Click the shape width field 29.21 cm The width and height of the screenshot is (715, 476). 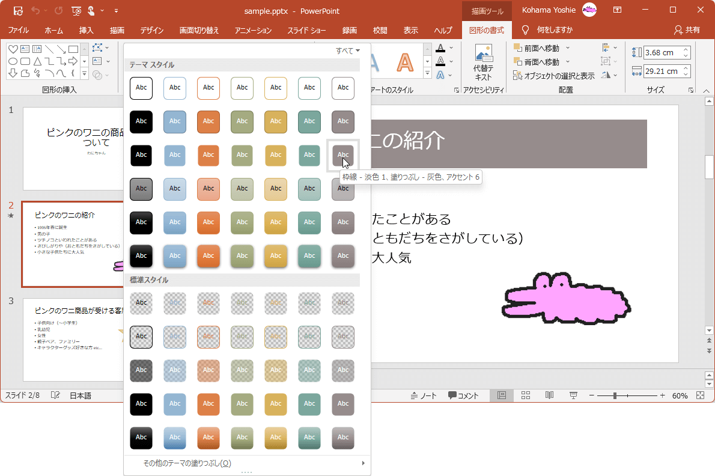663,71
